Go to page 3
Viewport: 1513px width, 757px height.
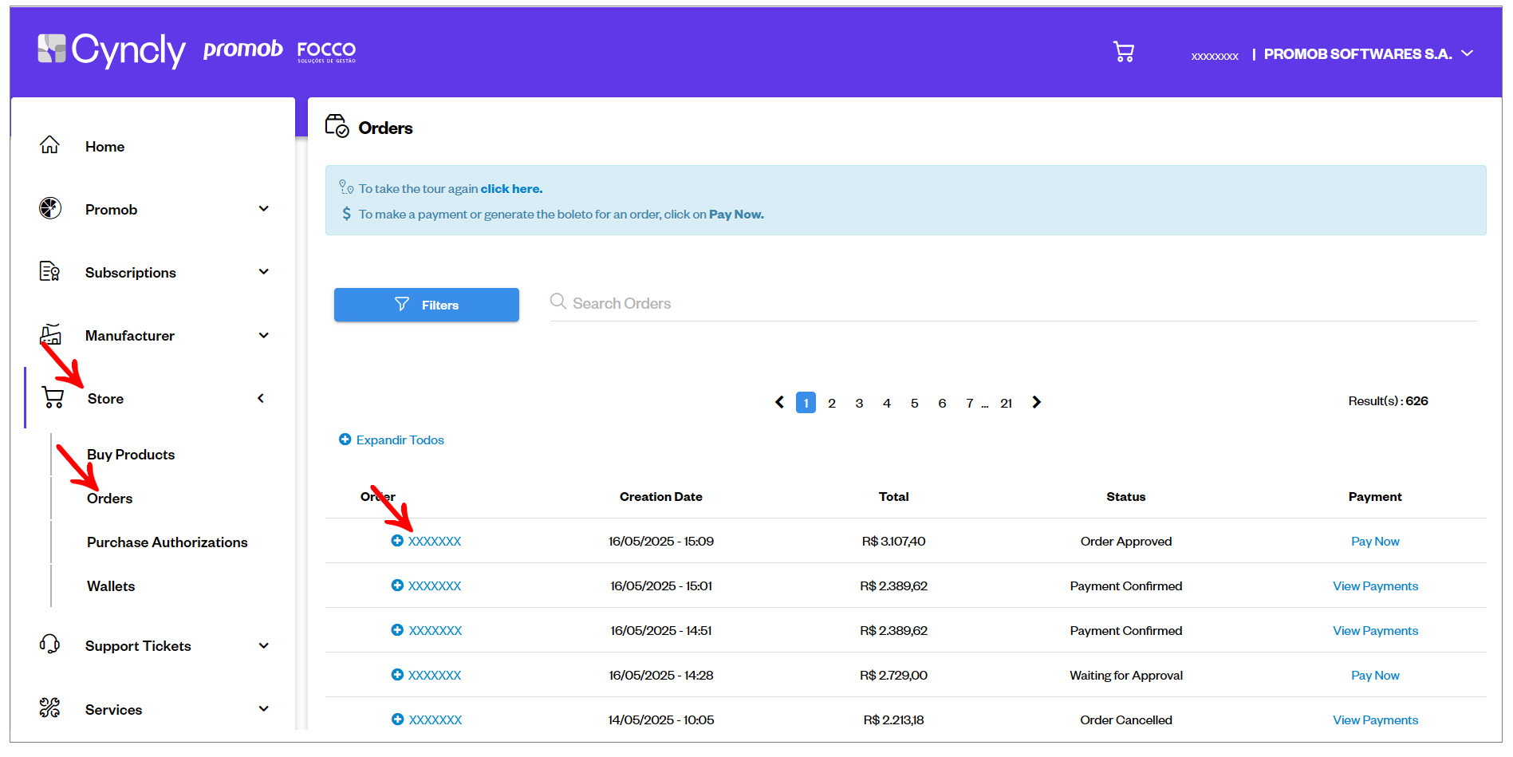(859, 404)
